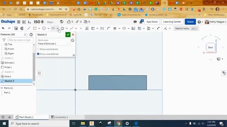Undo the last sketch action
The height and width of the screenshot is (127, 227).
point(3,28)
